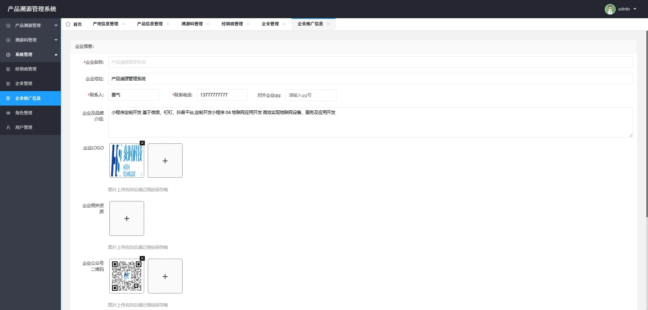This screenshot has width=648, height=310.
Task: Collapse the 系统管理 menu arrow
Action: click(x=56, y=54)
